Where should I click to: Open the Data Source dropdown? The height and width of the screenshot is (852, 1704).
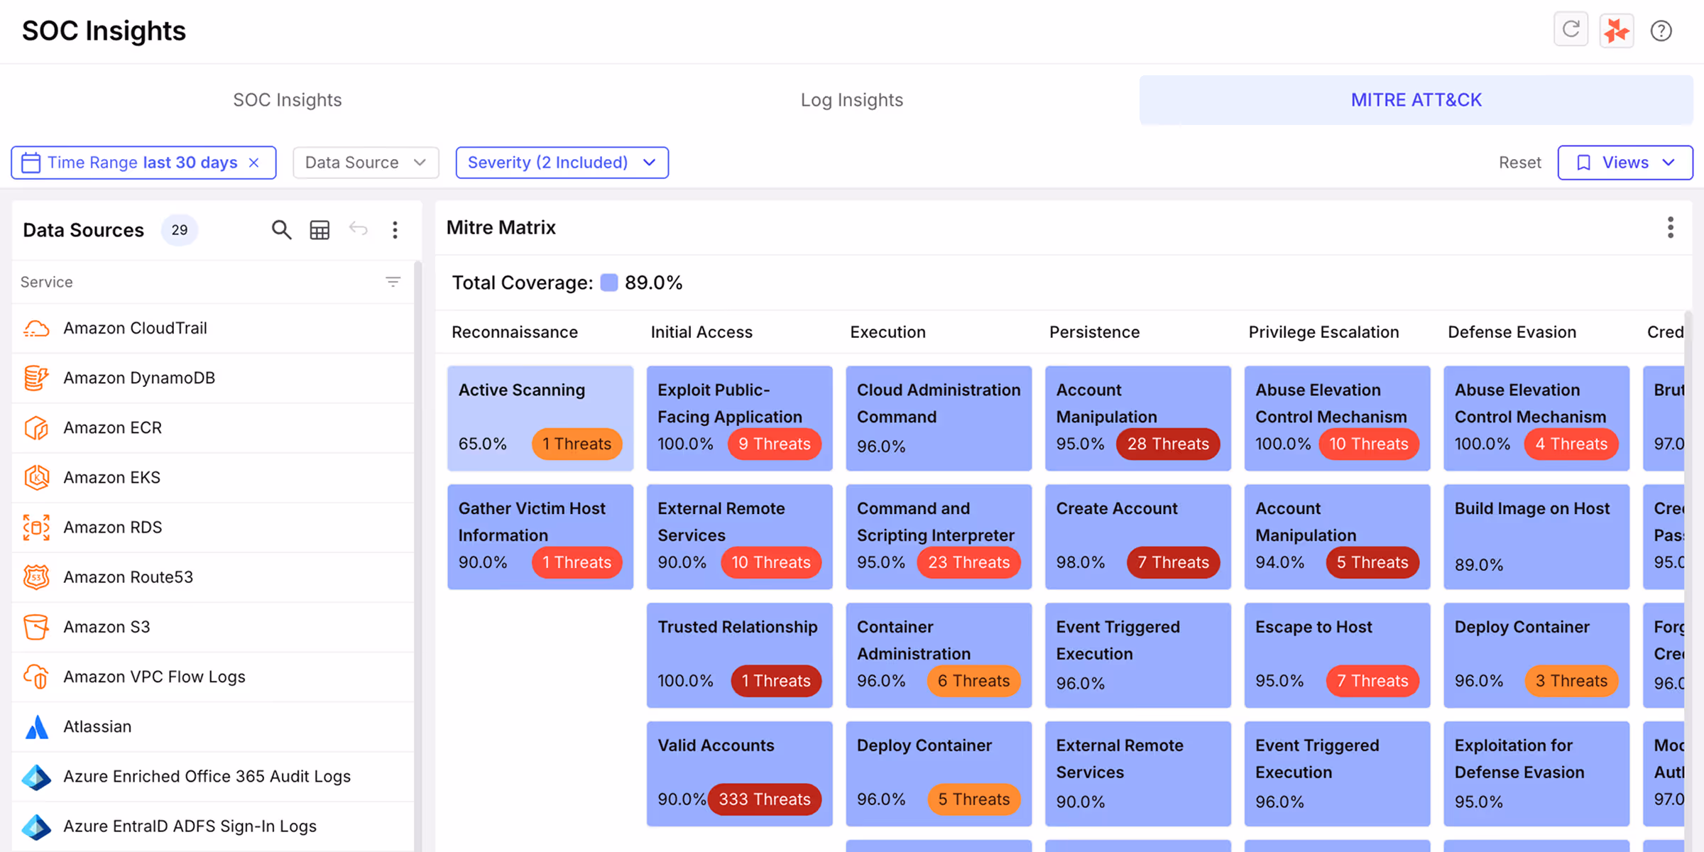(x=366, y=163)
